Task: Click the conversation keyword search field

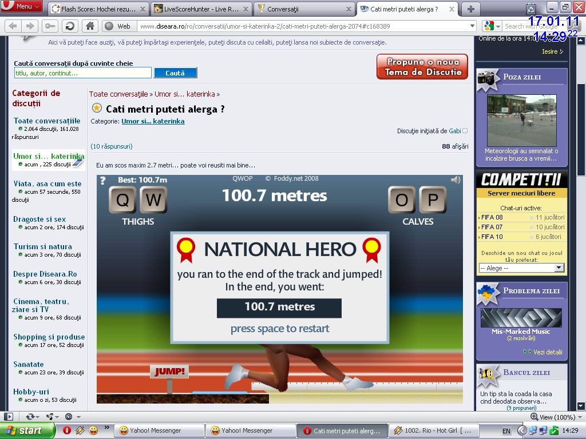Action: [x=83, y=73]
